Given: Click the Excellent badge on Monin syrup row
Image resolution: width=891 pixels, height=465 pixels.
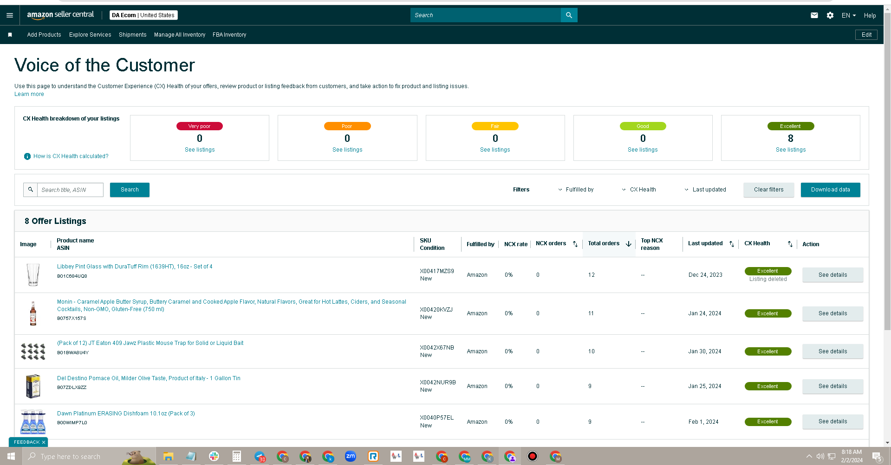Looking at the screenshot, I should 768,313.
